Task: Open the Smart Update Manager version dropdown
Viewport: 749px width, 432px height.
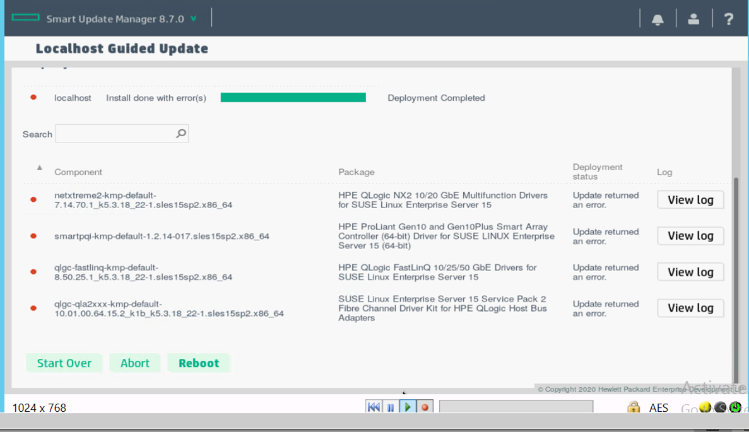Action: (194, 18)
